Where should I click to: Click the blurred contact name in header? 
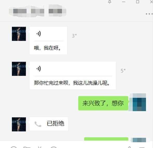[38, 11]
